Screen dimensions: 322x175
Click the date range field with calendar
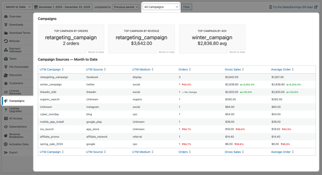pos(62,7)
